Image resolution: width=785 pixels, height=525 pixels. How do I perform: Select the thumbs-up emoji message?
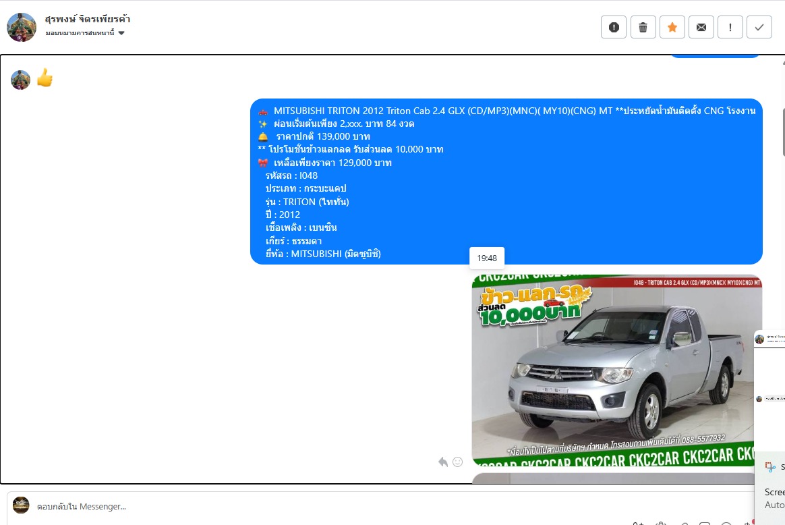pos(45,78)
